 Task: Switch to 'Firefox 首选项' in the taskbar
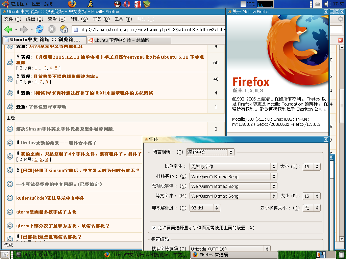pos(234,255)
